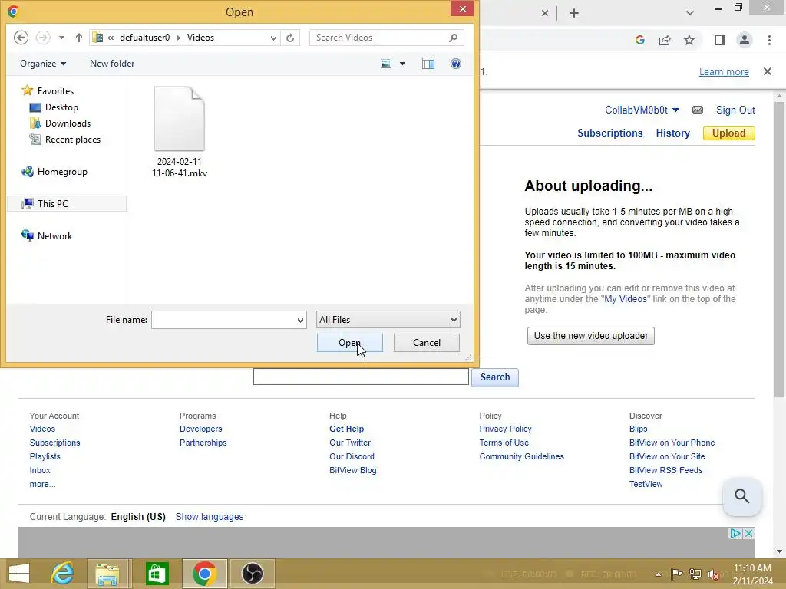Click the Google icon in address bar
Screen dimensions: 786x589
tap(639, 40)
